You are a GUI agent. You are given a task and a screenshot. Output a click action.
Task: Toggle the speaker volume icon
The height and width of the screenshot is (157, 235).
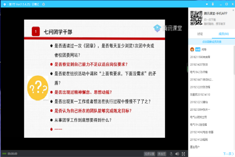coord(177,153)
